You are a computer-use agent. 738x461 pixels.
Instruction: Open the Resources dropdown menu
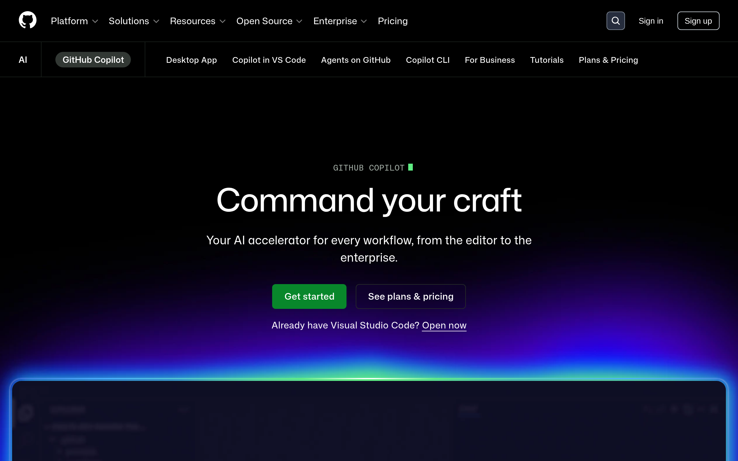[x=197, y=21]
